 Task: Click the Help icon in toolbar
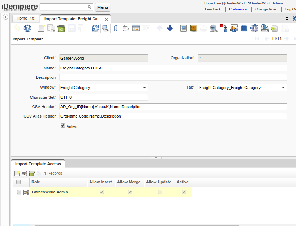27,28
